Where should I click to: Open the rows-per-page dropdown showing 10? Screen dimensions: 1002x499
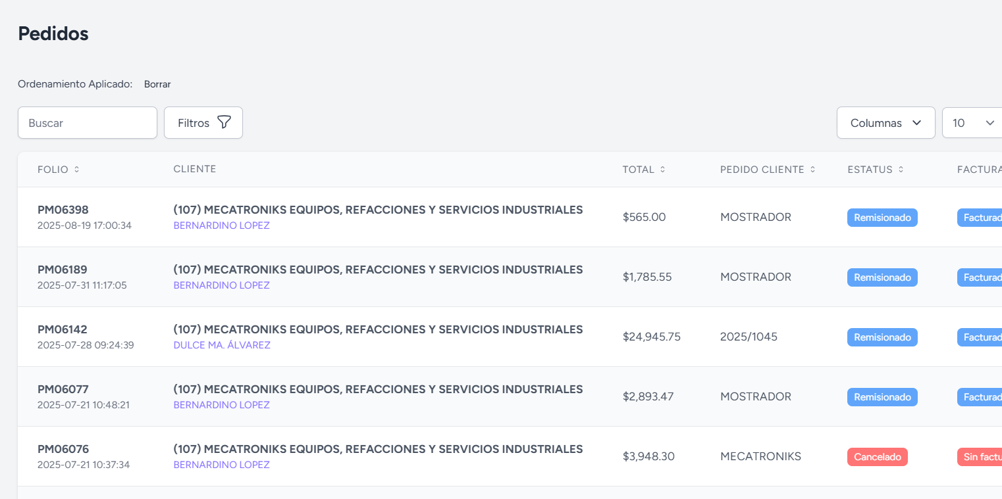pyautogui.click(x=972, y=123)
